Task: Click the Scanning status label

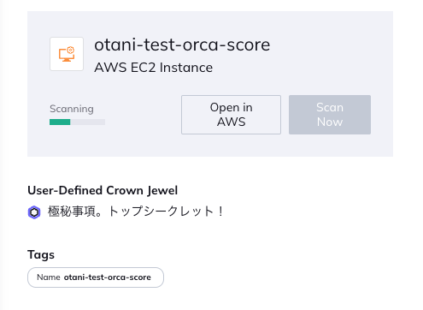Action: 72,109
